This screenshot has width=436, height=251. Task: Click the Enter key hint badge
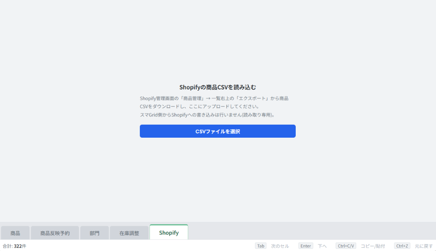306,246
